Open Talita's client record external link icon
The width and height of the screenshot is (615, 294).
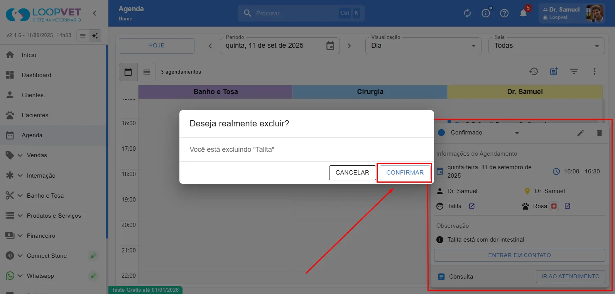[x=472, y=206]
